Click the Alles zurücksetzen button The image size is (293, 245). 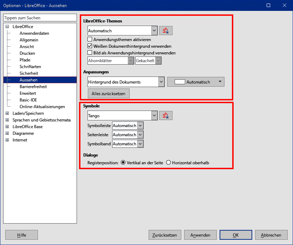tap(109, 94)
